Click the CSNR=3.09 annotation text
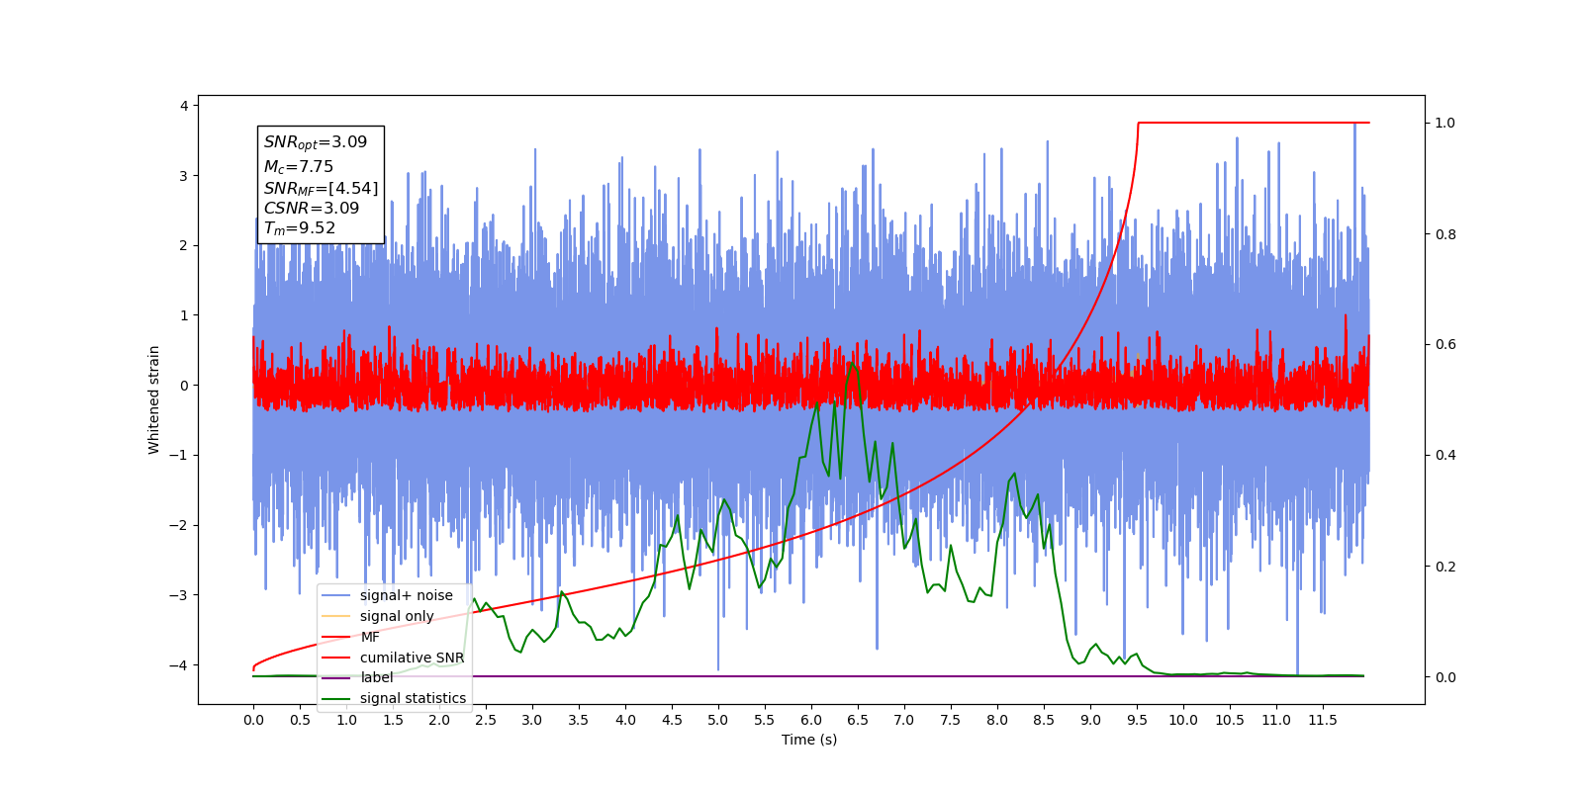This screenshot has width=1583, height=791. 312,208
